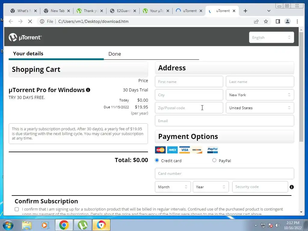Viewport: 308px width, 231px height.
Task: Close the active uTorrent tab
Action: point(234,11)
